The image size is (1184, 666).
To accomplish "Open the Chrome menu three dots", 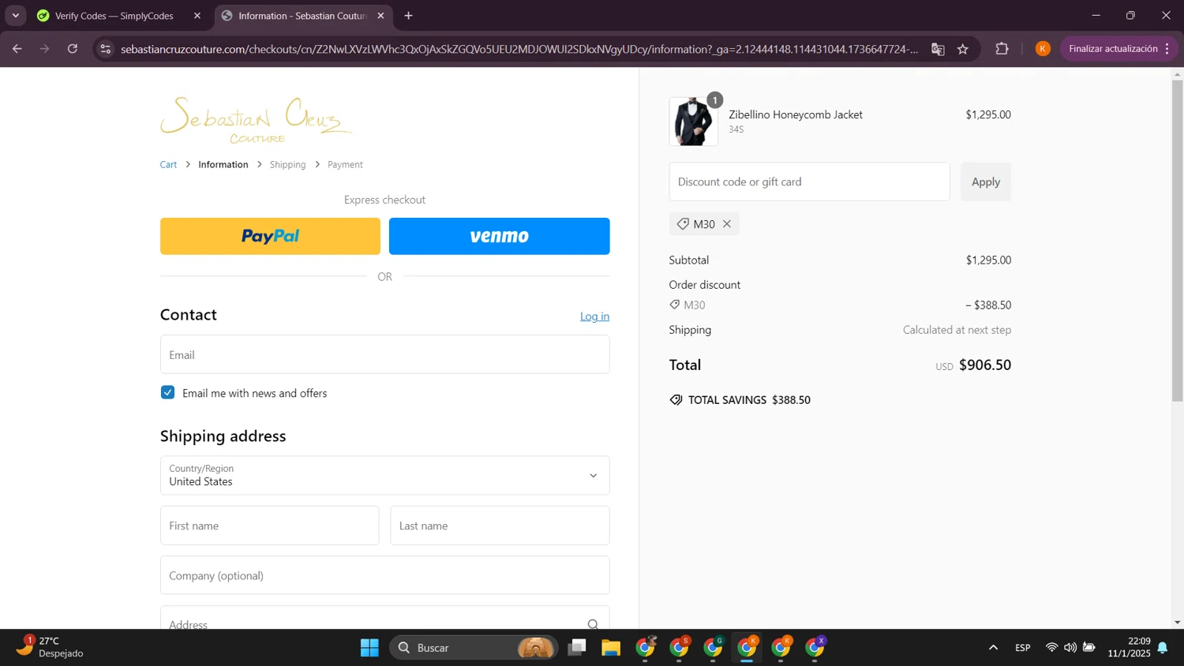I will pyautogui.click(x=1167, y=49).
